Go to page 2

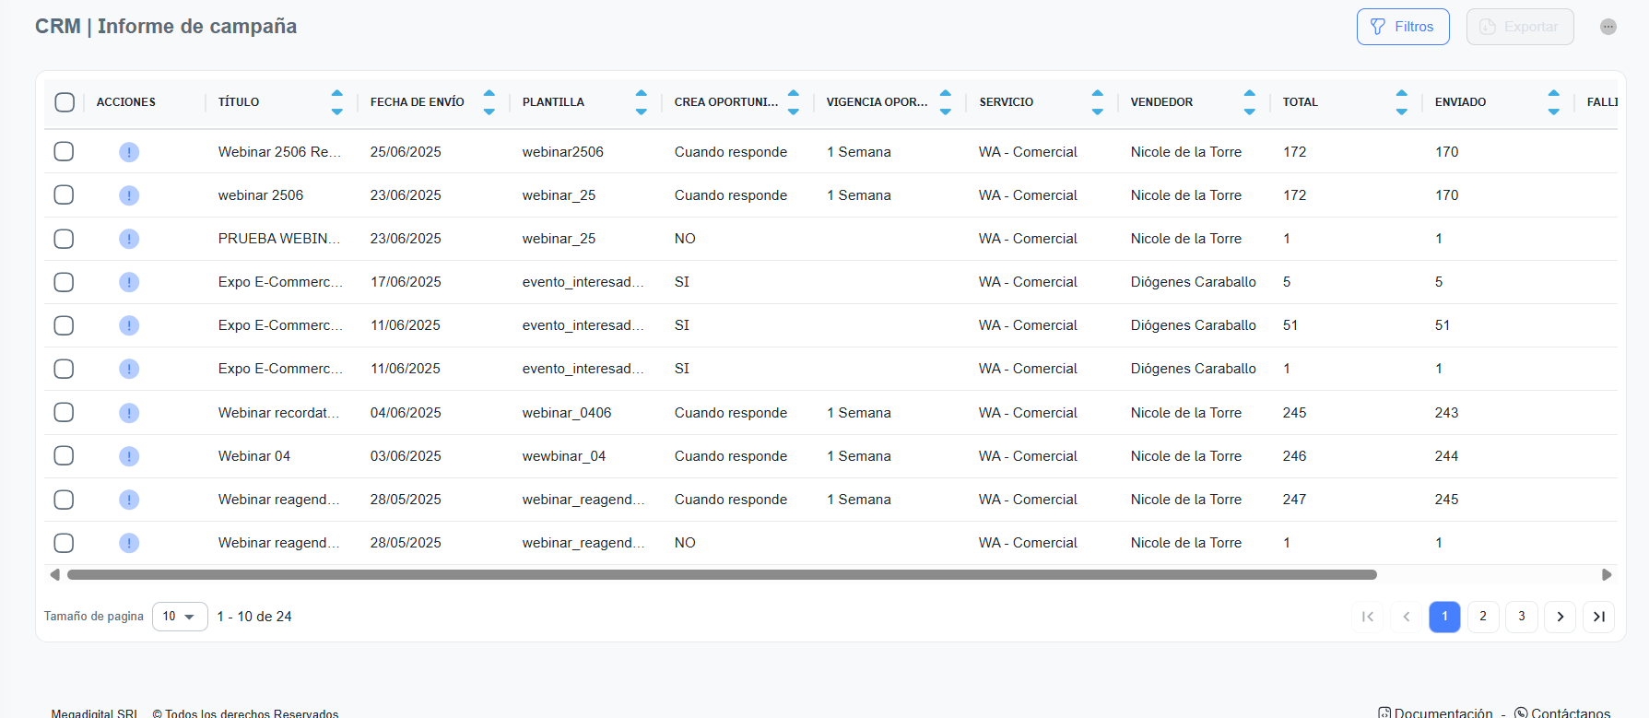tap(1483, 617)
